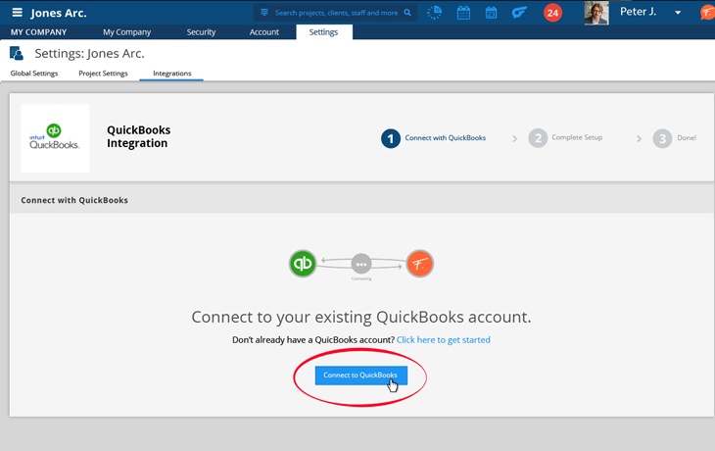Open the My Company tab
The image size is (715, 451).
coord(126,32)
